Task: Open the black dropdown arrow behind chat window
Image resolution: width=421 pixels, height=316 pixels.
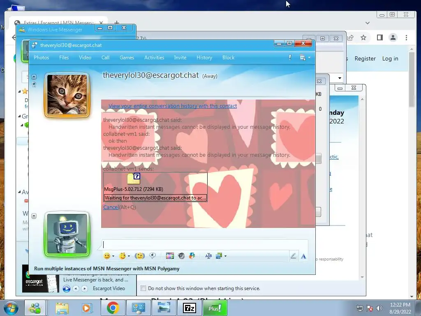Action: (x=340, y=78)
